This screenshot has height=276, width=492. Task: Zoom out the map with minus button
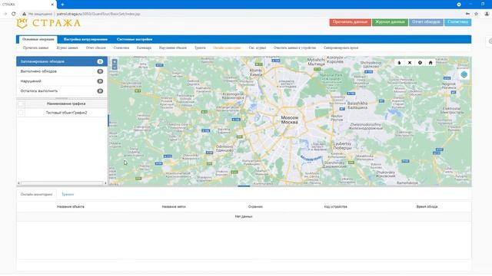coord(115,67)
